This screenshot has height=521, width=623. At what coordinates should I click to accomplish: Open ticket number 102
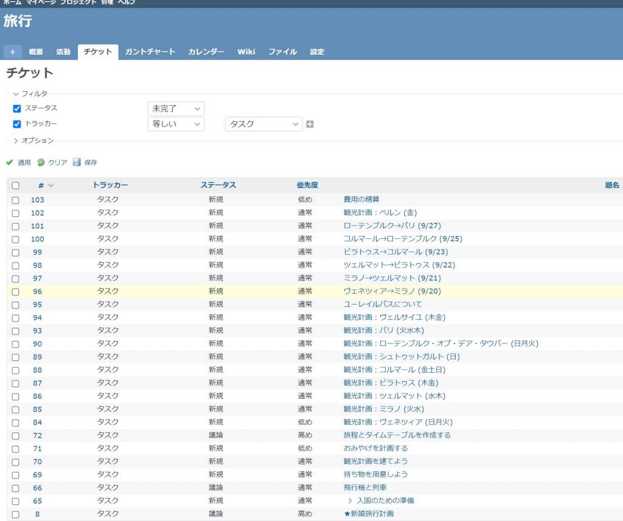pyautogui.click(x=37, y=213)
